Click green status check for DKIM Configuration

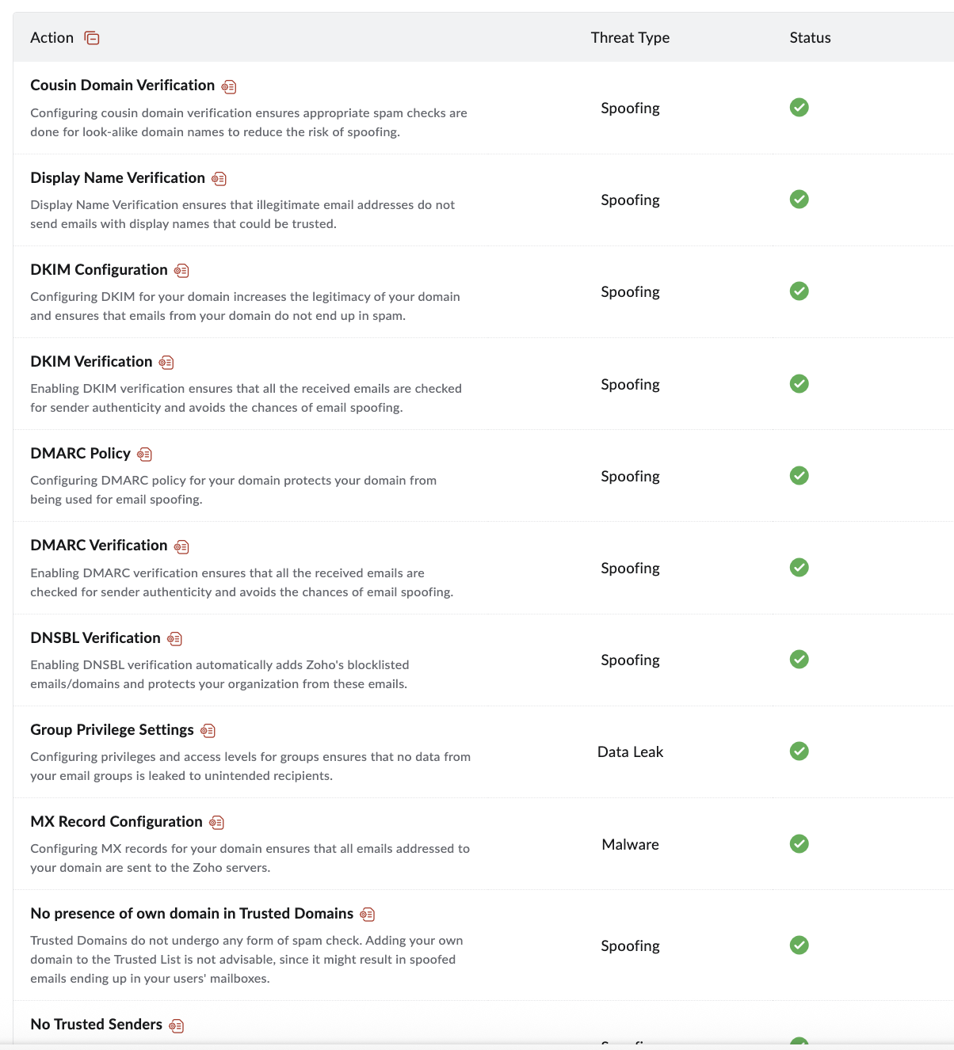(799, 291)
